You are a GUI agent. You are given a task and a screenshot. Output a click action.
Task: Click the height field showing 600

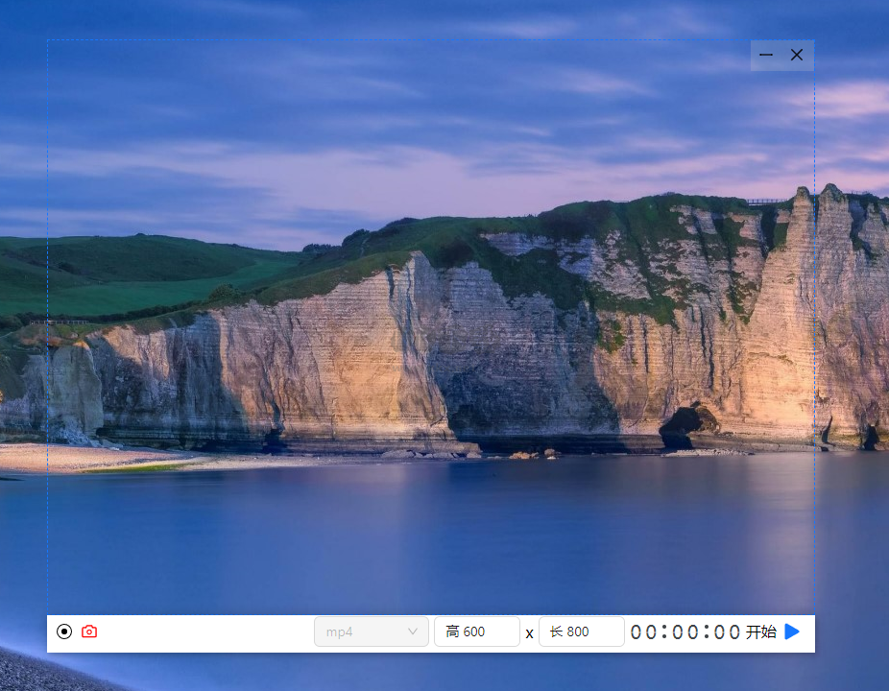click(x=477, y=631)
